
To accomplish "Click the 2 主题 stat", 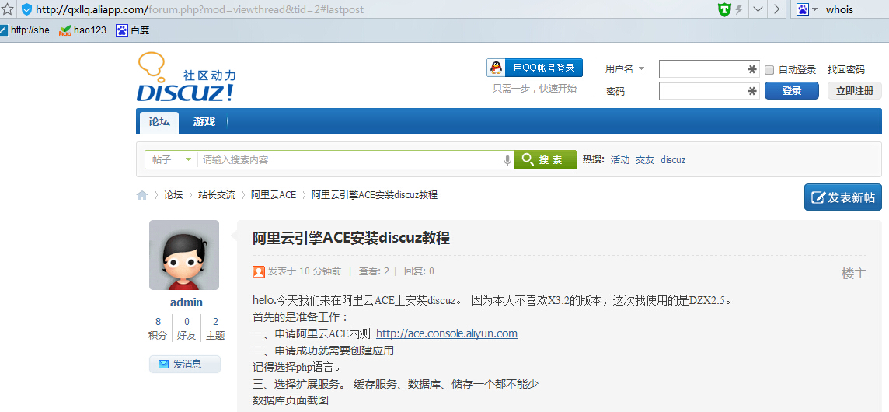I will pos(215,329).
